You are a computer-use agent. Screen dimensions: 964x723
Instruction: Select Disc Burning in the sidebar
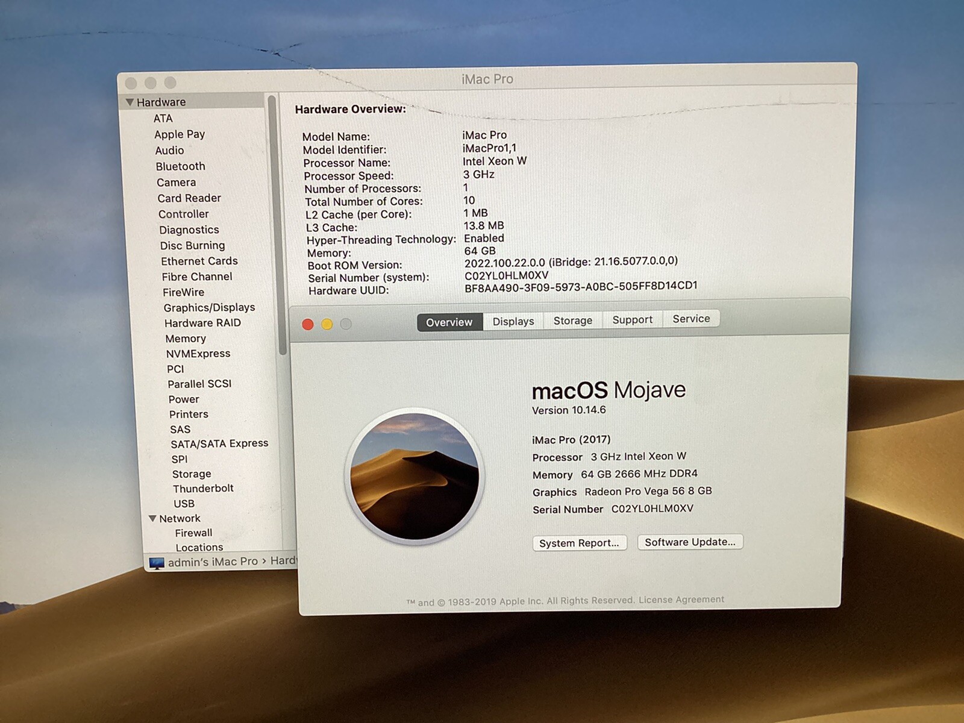[x=193, y=246]
